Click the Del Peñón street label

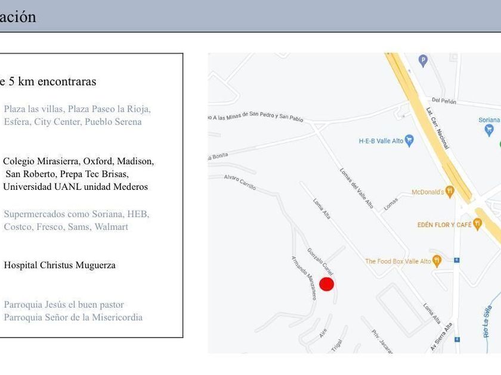444,101
